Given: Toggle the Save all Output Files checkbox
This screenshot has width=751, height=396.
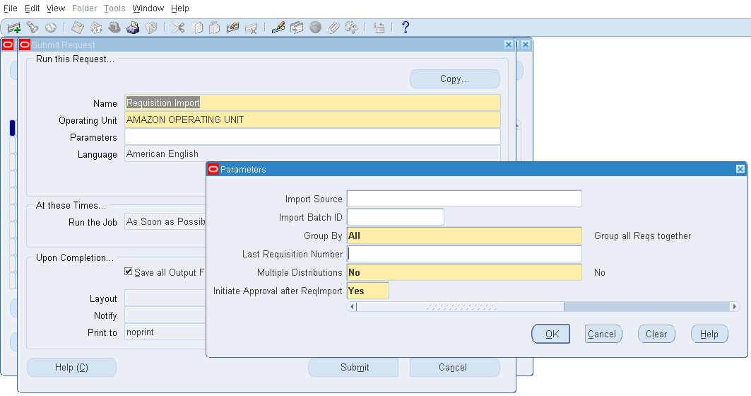Looking at the screenshot, I should [x=129, y=272].
